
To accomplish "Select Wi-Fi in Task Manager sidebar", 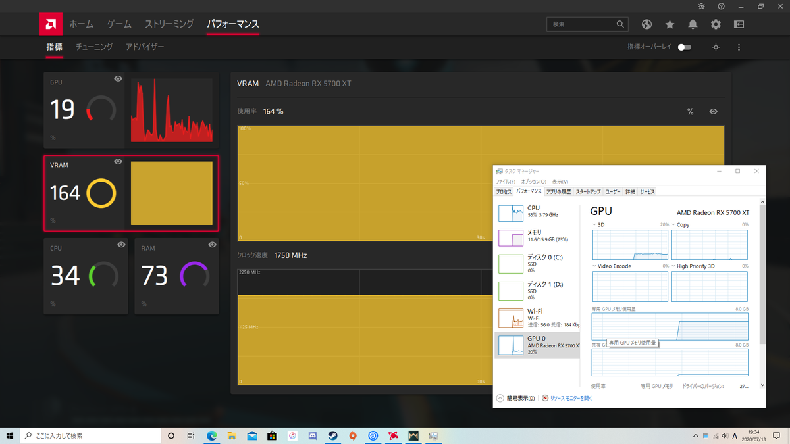I will (x=537, y=318).
